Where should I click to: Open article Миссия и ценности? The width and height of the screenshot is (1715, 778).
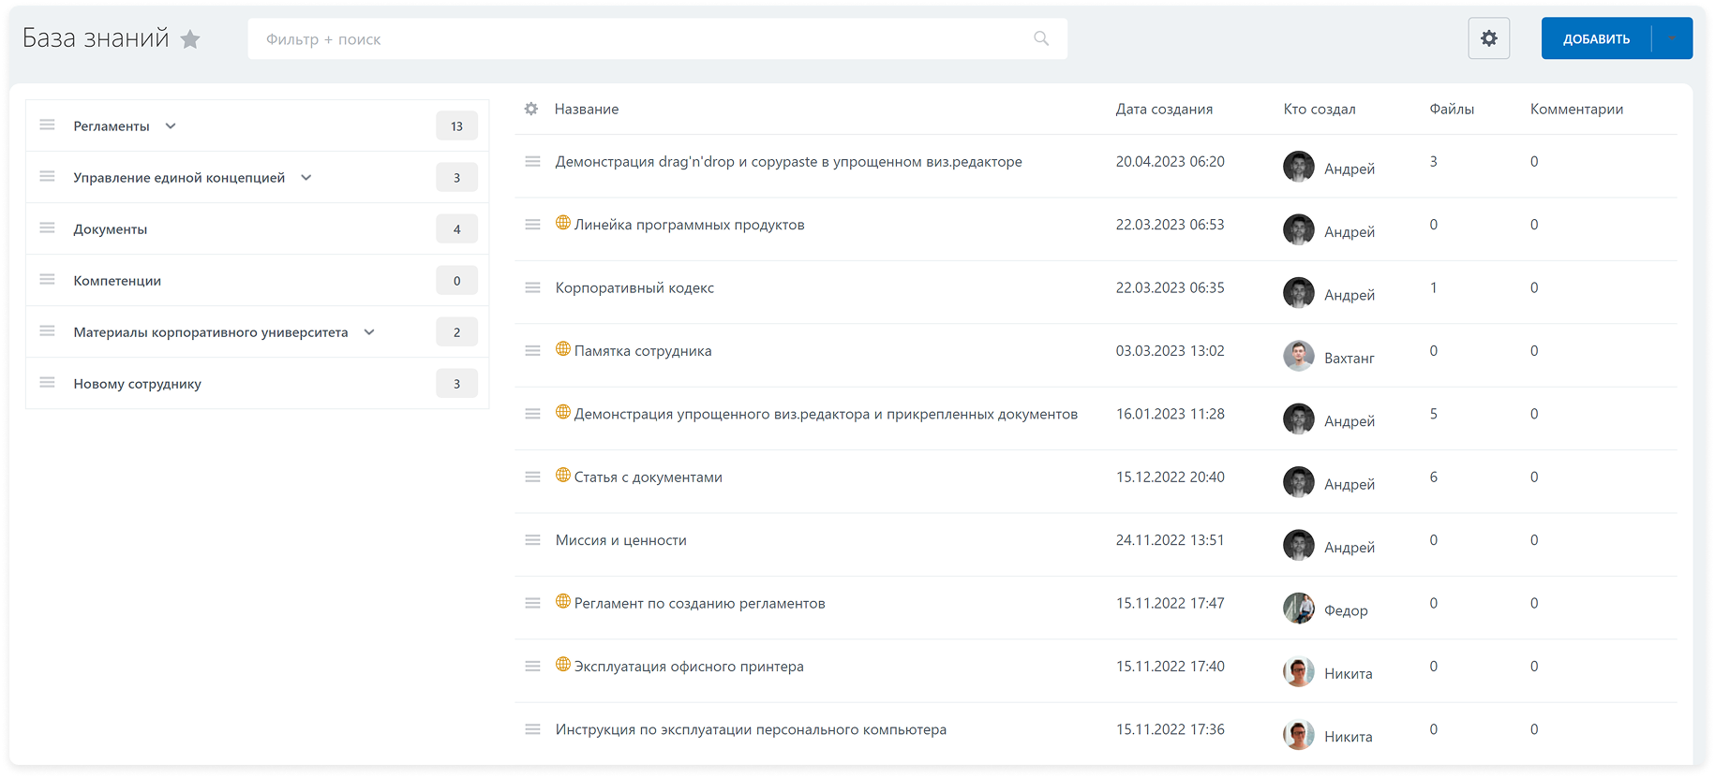coord(620,540)
